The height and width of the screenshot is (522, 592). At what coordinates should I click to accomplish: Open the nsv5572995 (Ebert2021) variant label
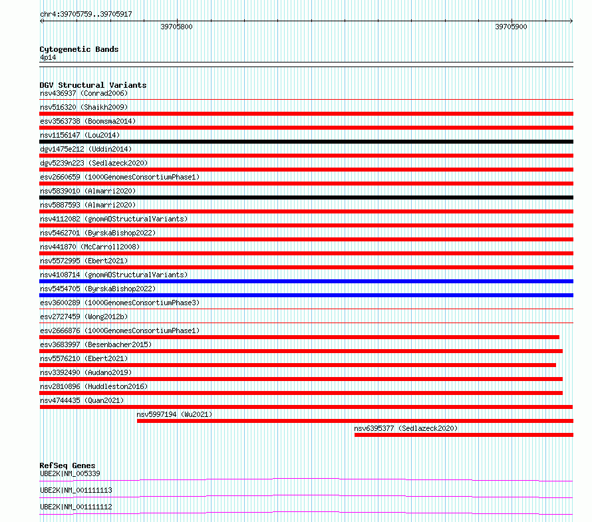point(84,261)
